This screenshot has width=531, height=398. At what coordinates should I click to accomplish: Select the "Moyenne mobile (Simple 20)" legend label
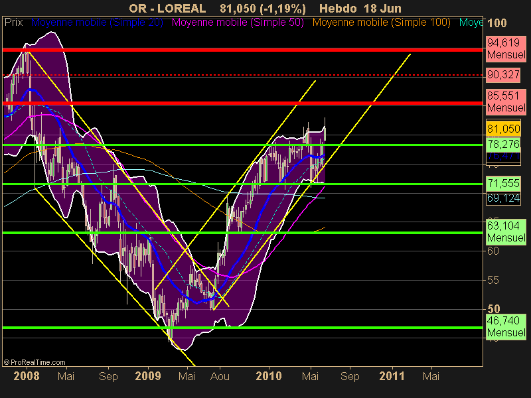[x=97, y=23]
